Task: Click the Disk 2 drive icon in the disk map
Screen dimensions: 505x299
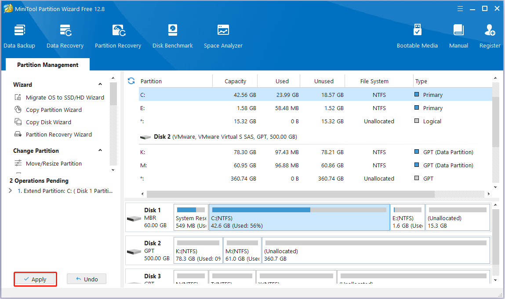Action: click(x=134, y=251)
